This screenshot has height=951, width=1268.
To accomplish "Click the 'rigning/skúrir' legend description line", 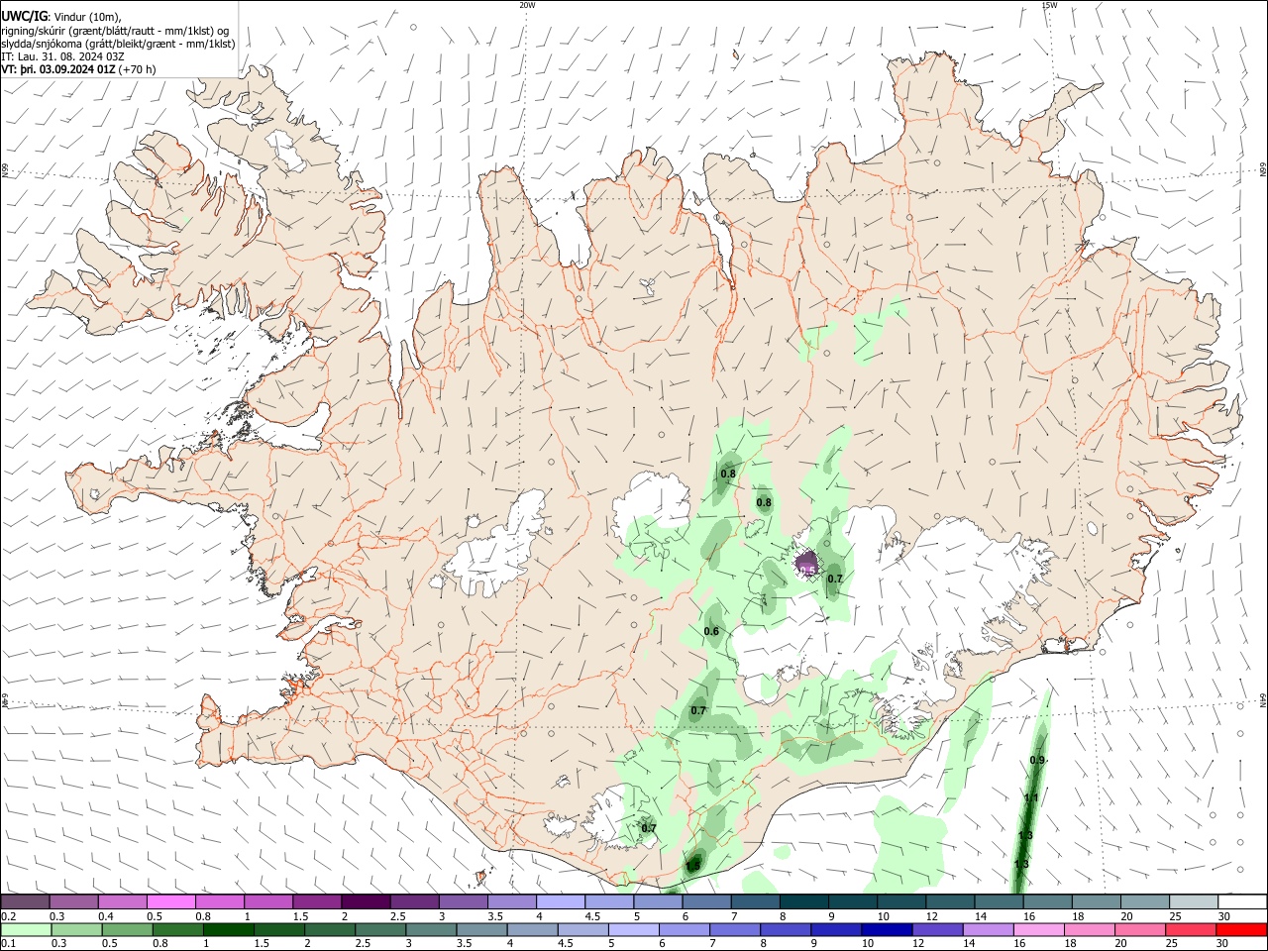I will pyautogui.click(x=116, y=30).
